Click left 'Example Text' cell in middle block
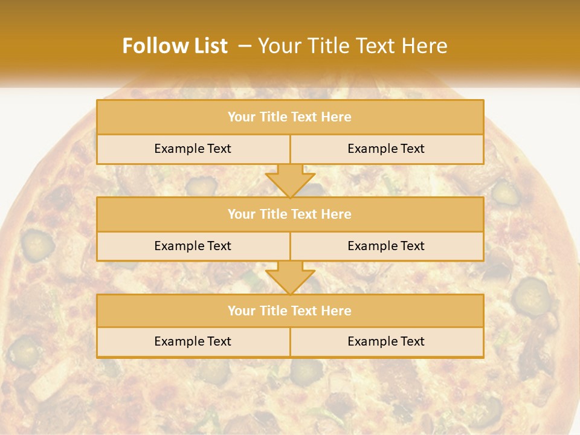This screenshot has width=580, height=435. (193, 246)
